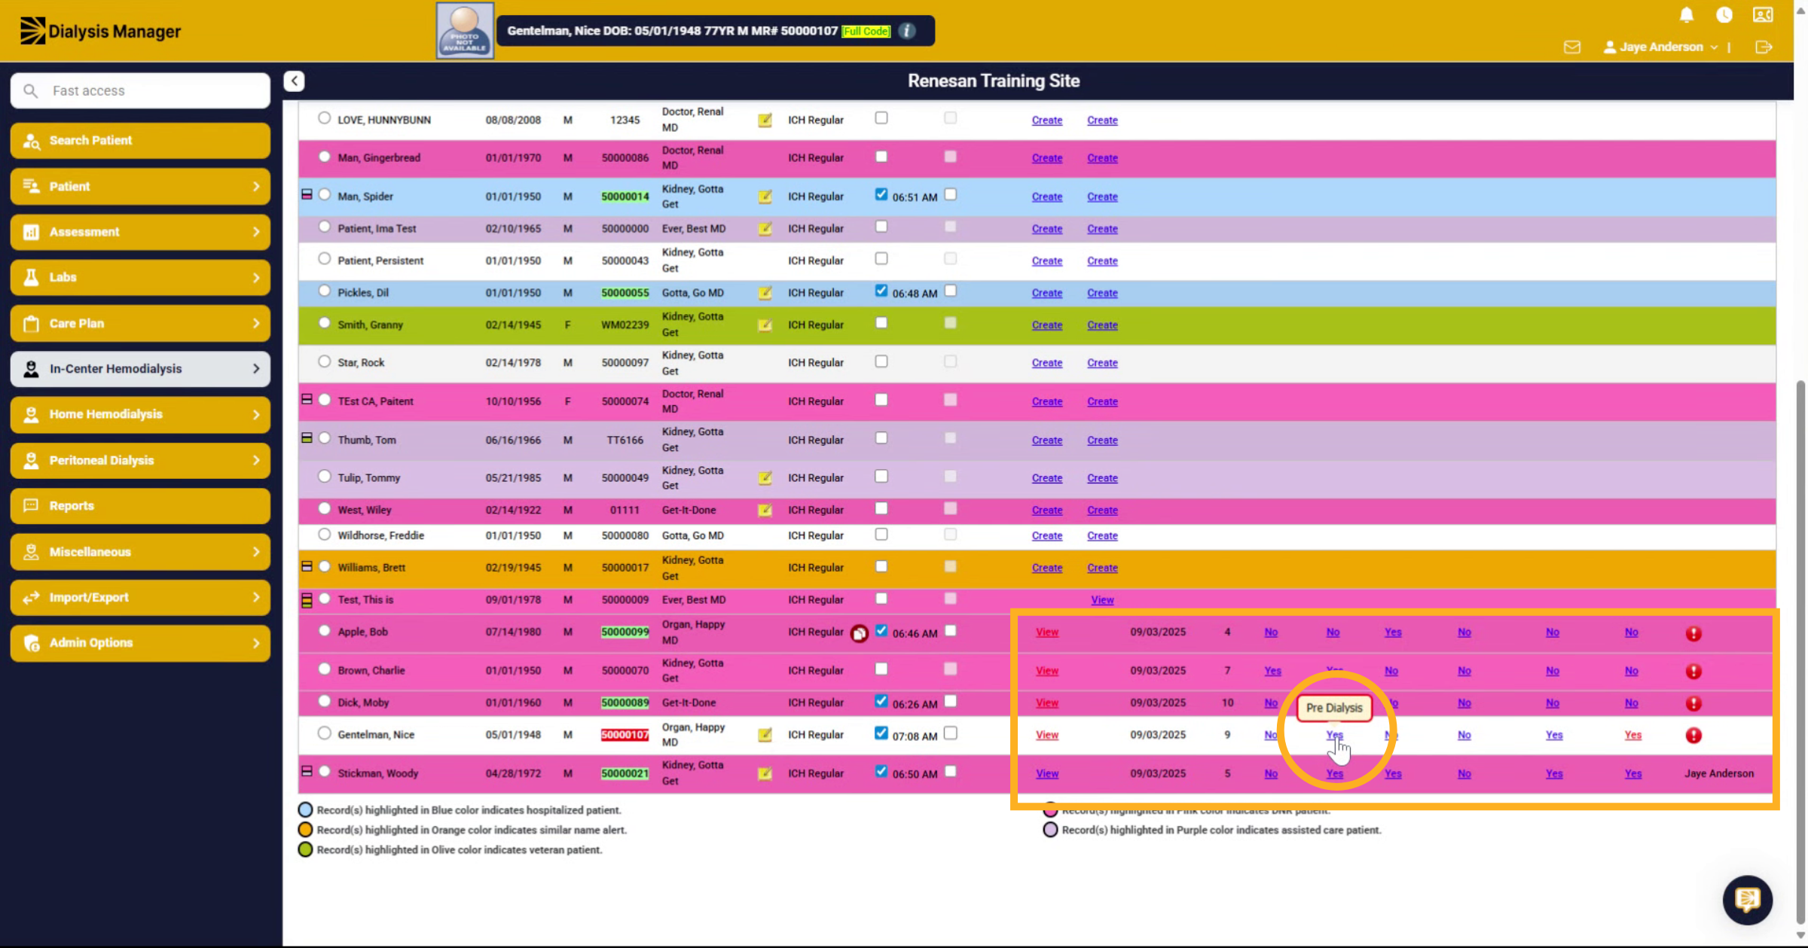
Task: Open the Reports menu item
Action: pos(141,506)
